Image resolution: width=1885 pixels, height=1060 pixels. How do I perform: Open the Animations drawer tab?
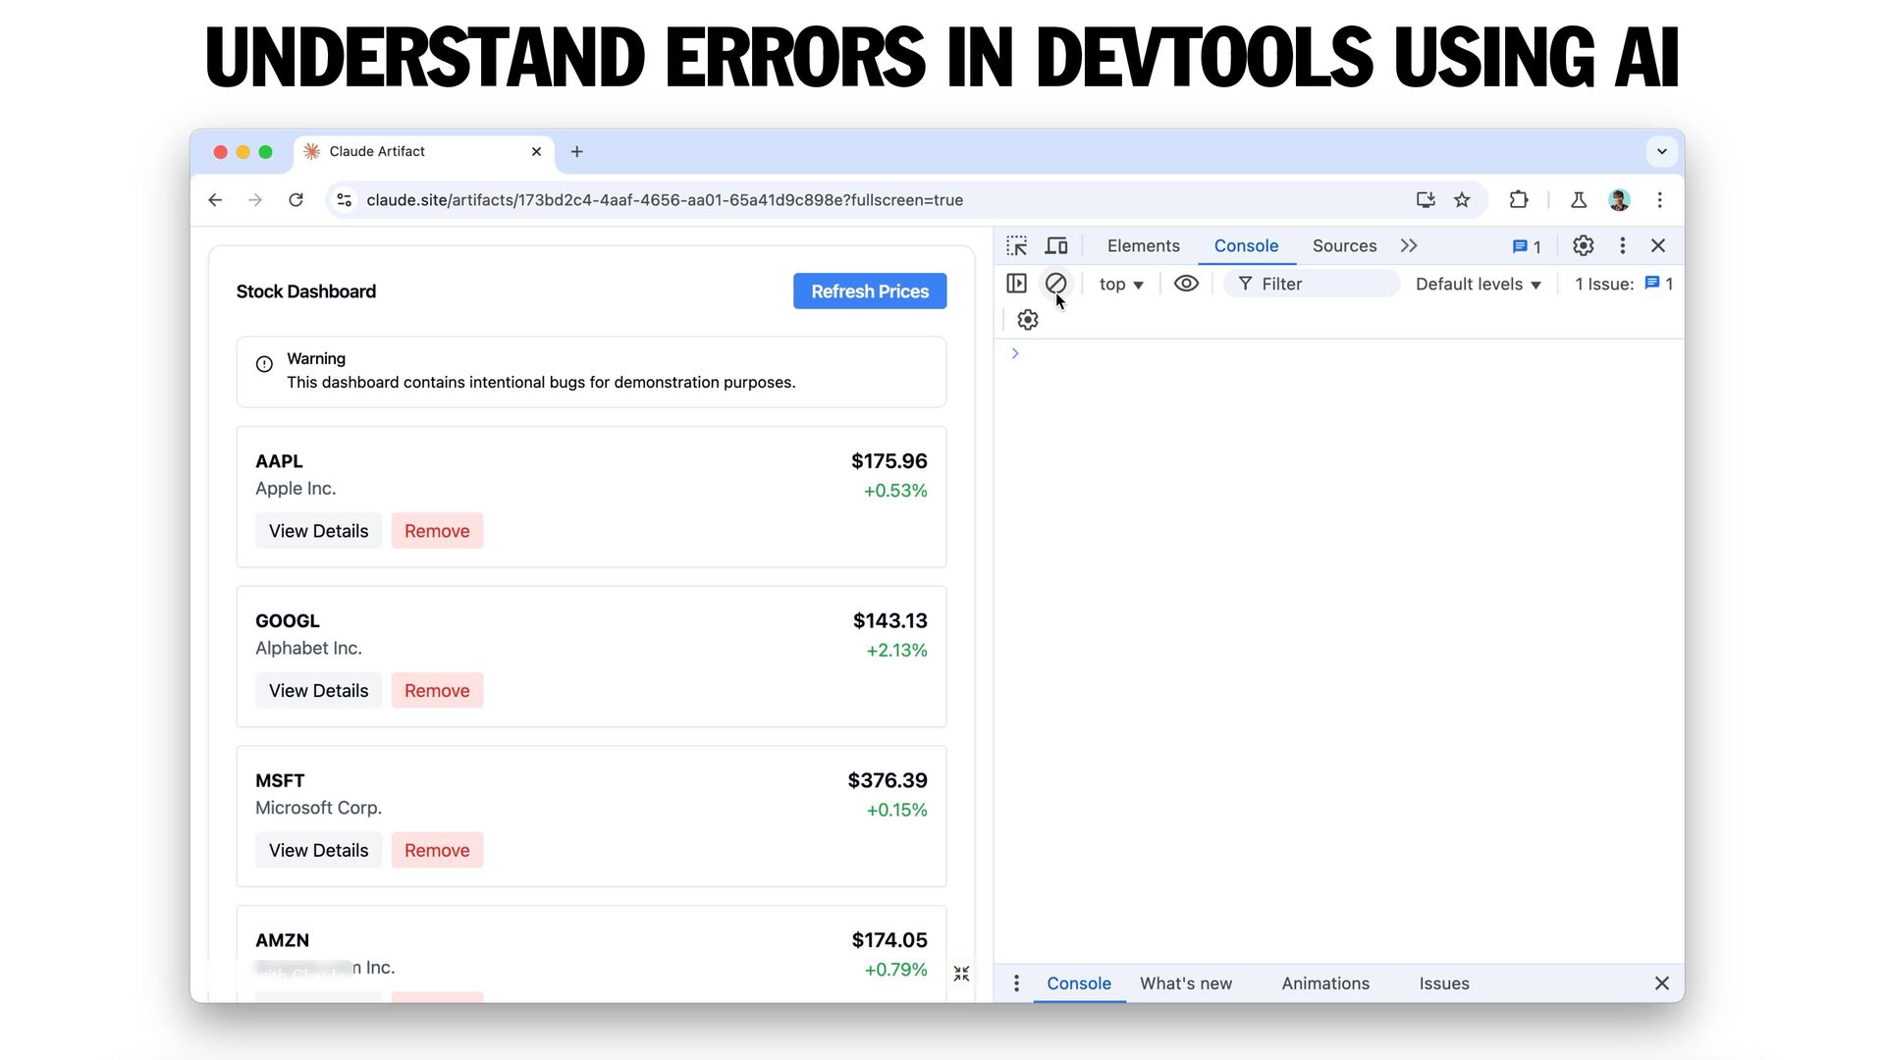click(1325, 983)
